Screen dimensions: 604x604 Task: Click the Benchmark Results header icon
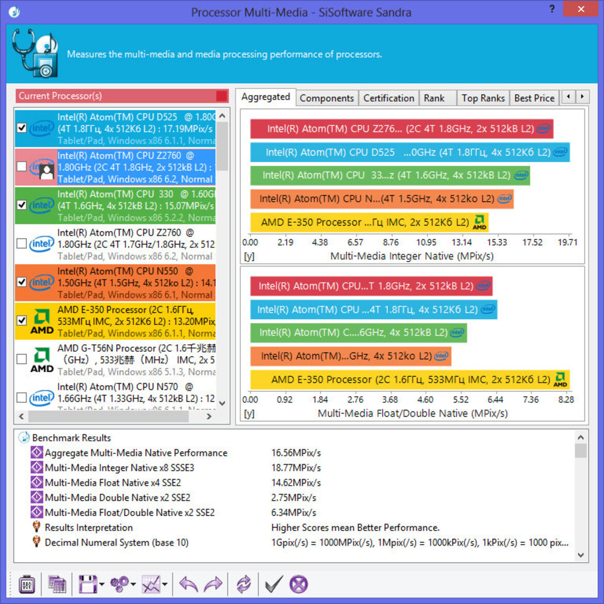click(x=24, y=438)
